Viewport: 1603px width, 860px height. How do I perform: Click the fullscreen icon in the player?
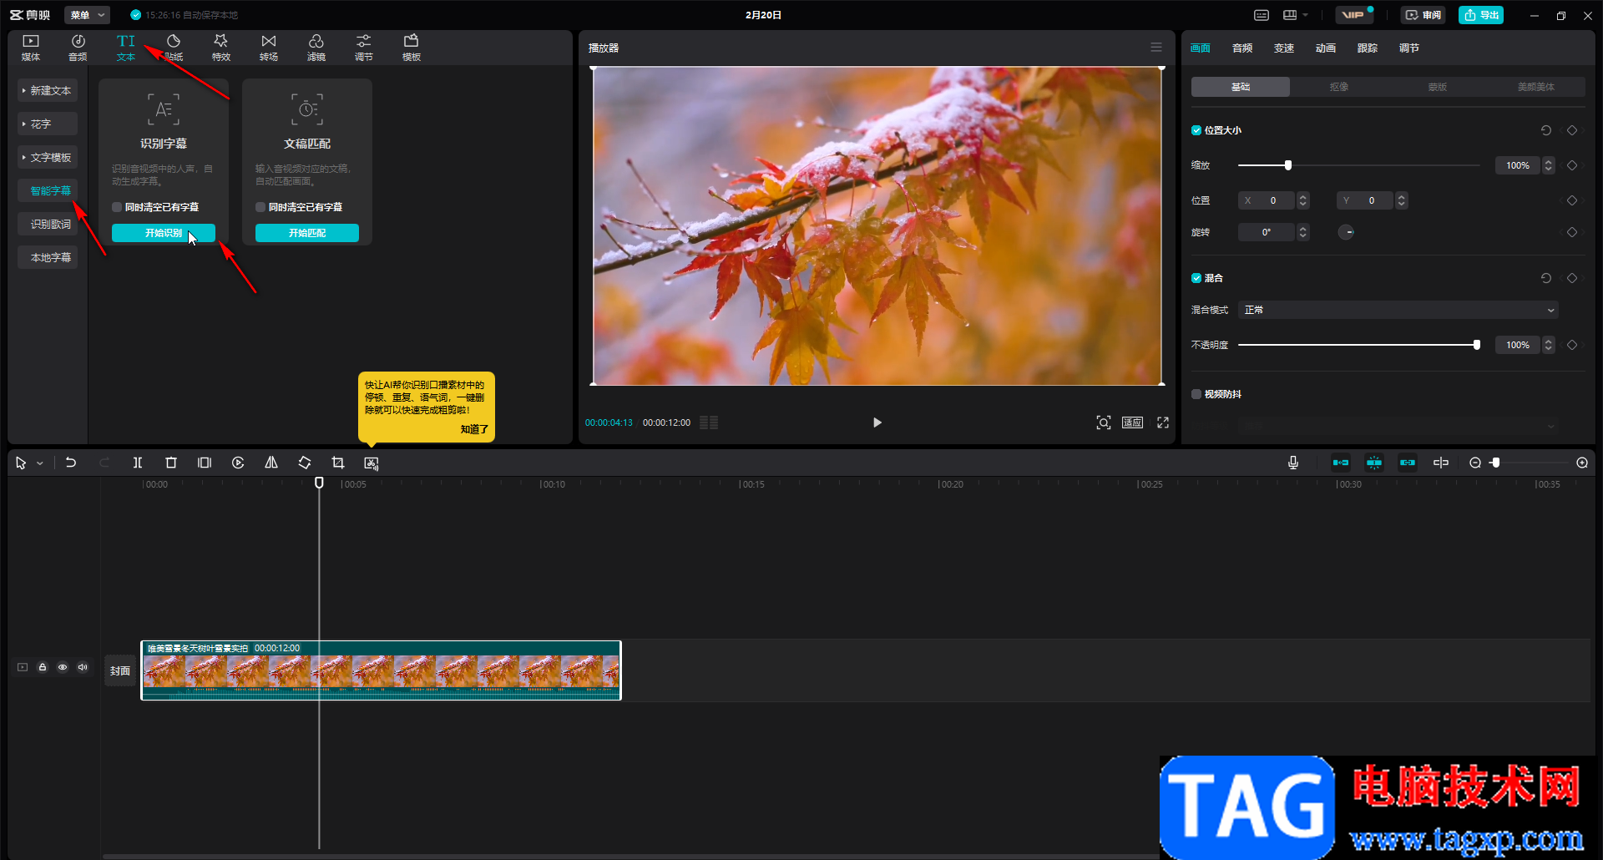tap(1163, 422)
